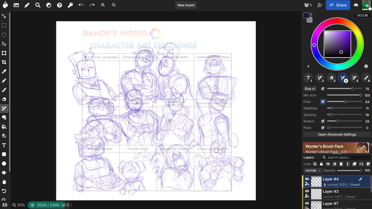
Task: Delete layer with trash icon
Action: (341, 164)
